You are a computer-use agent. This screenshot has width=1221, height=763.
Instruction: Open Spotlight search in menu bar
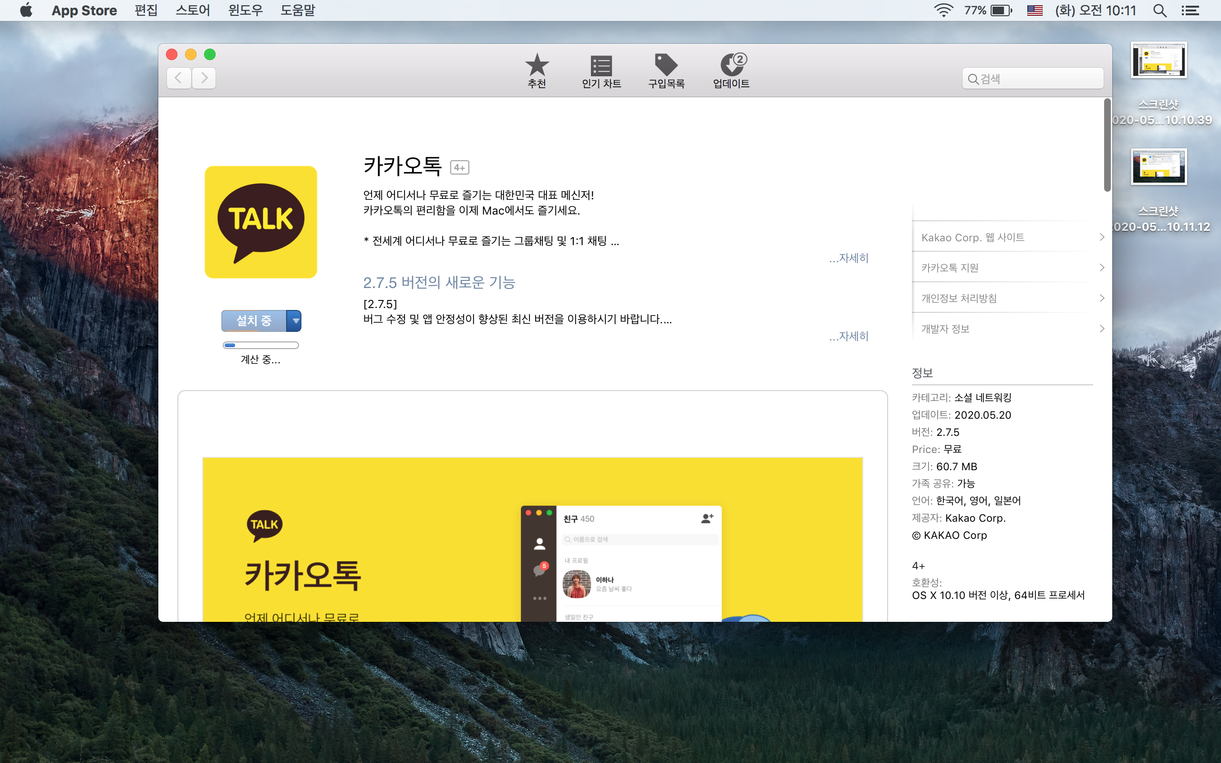(x=1160, y=10)
